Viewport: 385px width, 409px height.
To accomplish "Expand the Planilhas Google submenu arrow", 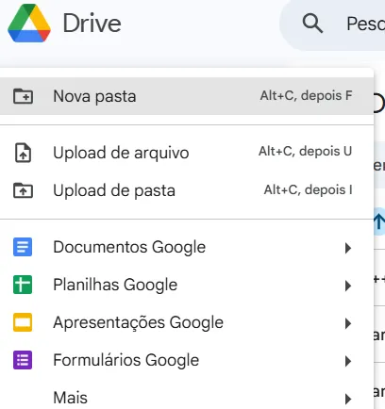I will [x=348, y=286].
